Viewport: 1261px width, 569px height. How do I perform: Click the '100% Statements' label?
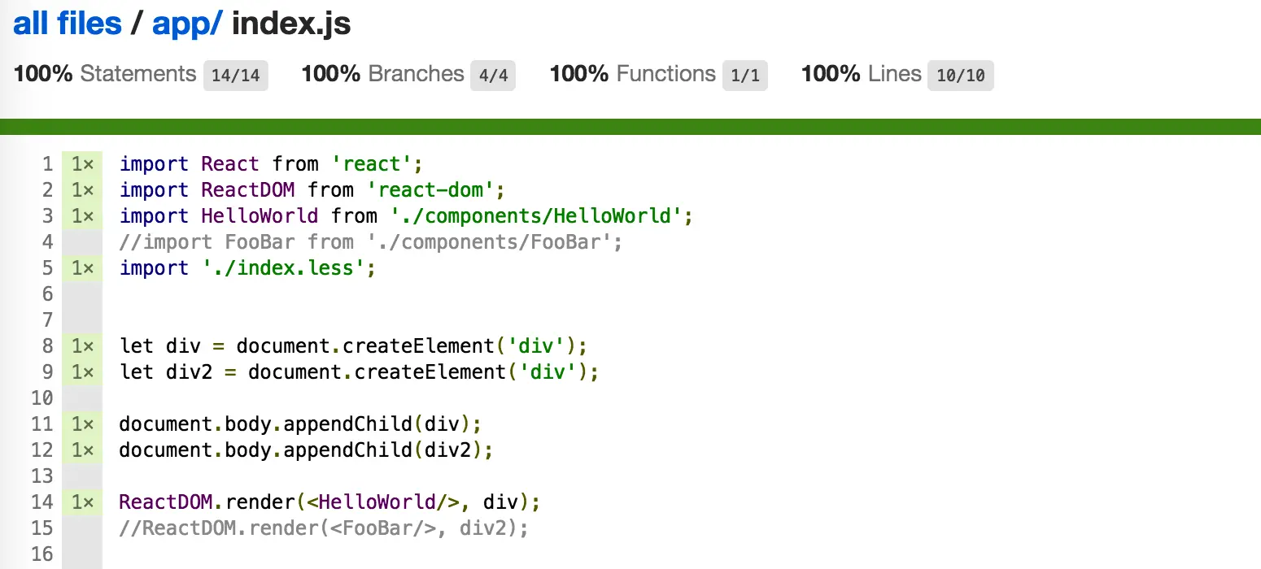click(x=105, y=74)
